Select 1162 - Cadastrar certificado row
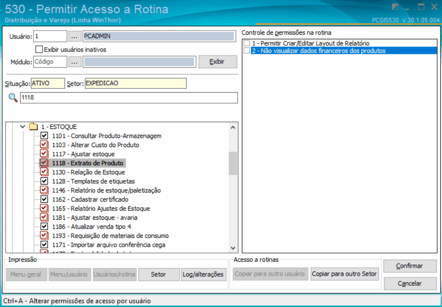Viewport: 442px width, 307px height. coord(90,199)
